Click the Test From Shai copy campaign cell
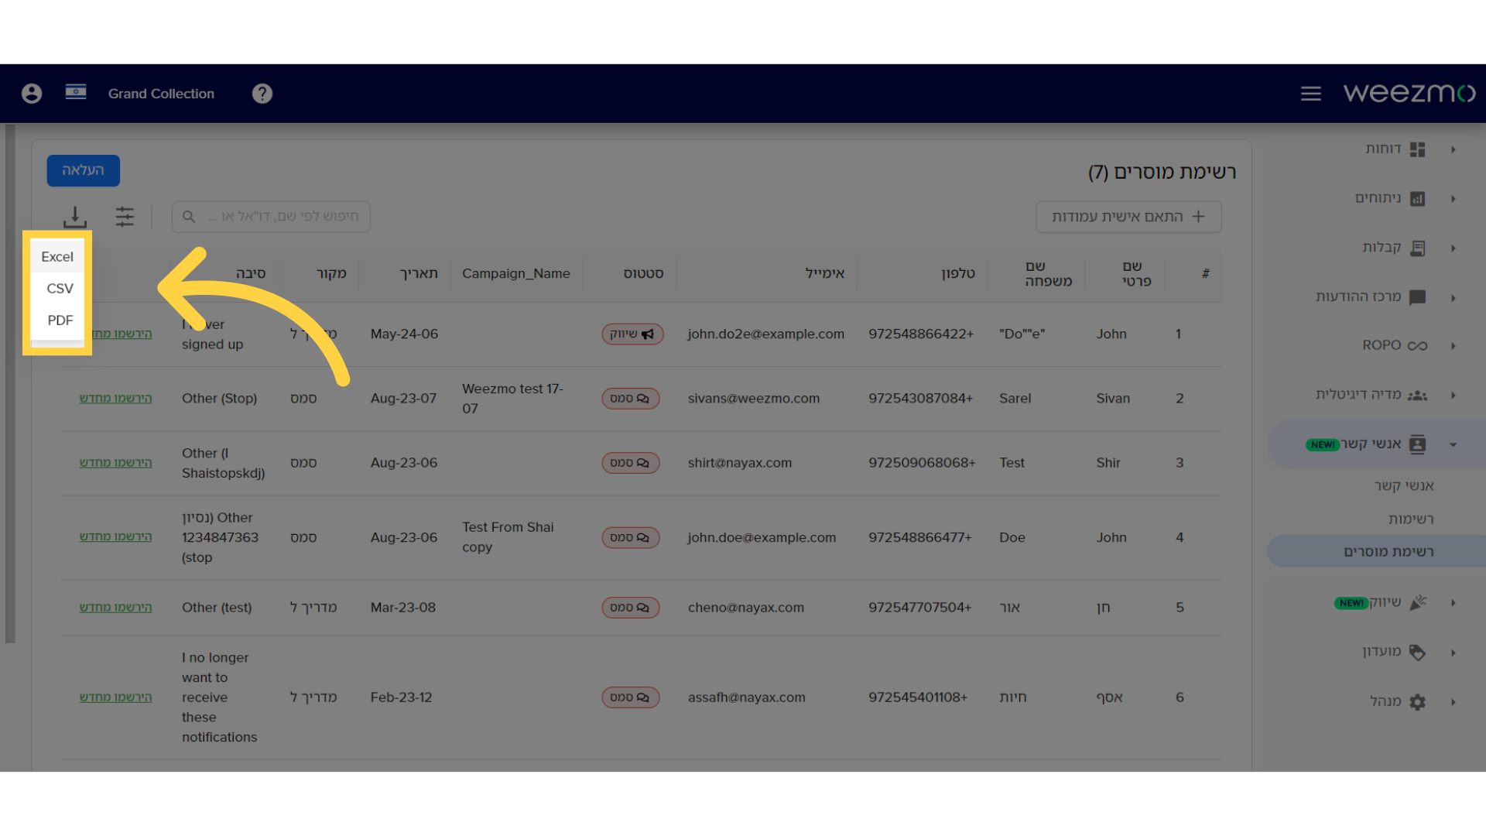 pos(508,537)
